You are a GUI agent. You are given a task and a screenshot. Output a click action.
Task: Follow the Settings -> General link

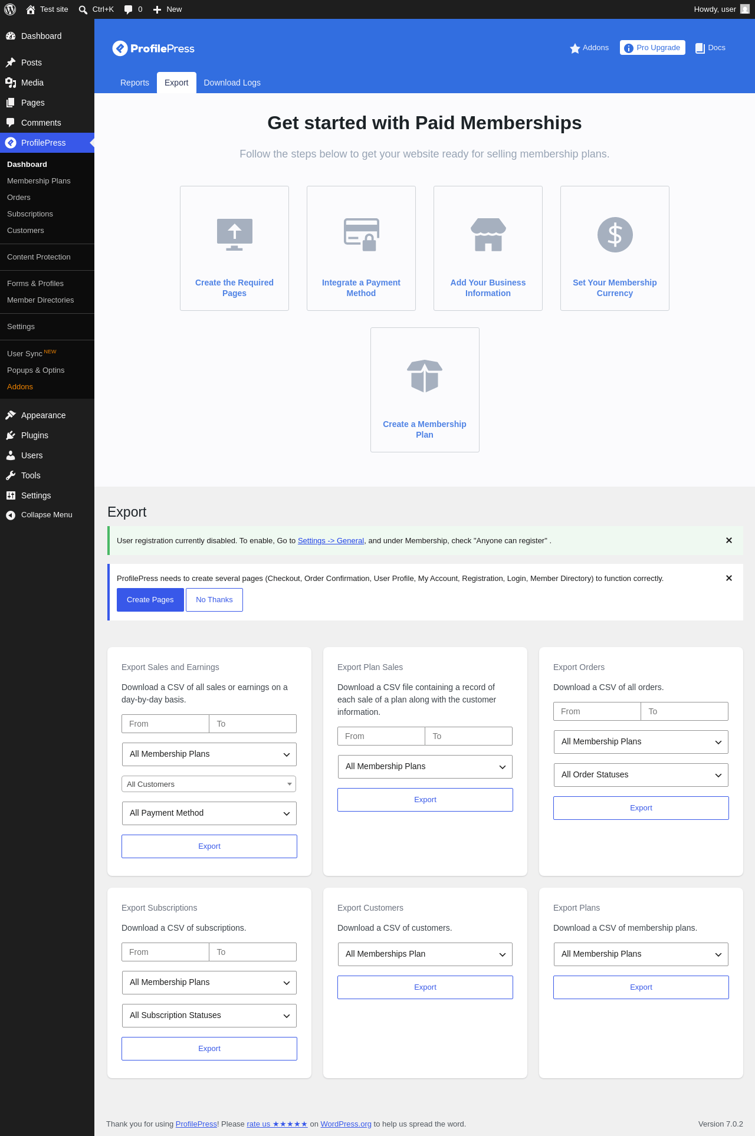pyautogui.click(x=331, y=541)
